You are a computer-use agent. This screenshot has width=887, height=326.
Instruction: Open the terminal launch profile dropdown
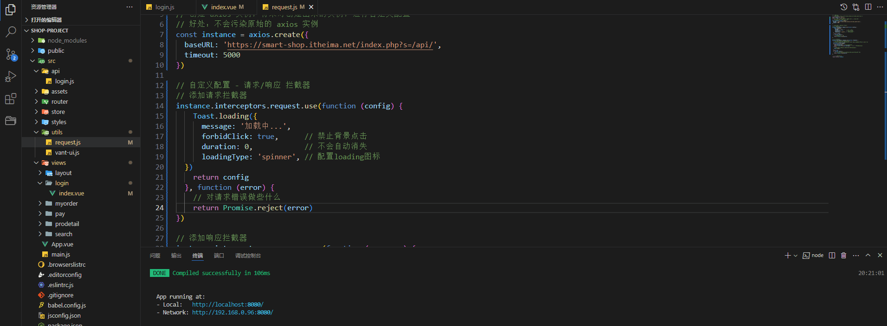pyautogui.click(x=796, y=255)
